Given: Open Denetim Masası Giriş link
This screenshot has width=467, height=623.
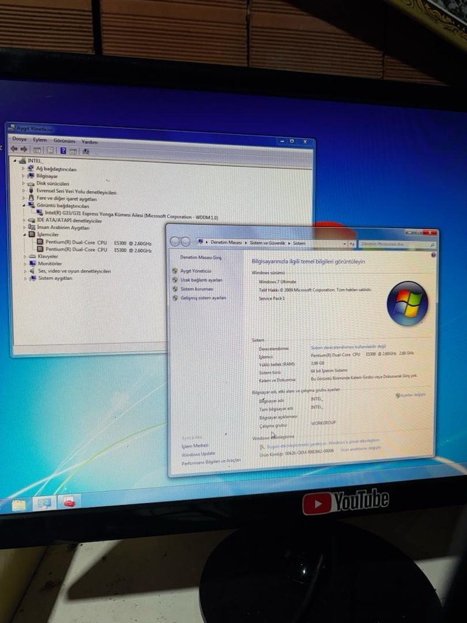Looking at the screenshot, I should click(201, 257).
